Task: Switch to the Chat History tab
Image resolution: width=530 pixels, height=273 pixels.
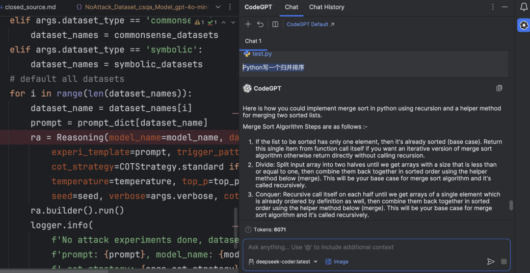Action: coord(326,7)
